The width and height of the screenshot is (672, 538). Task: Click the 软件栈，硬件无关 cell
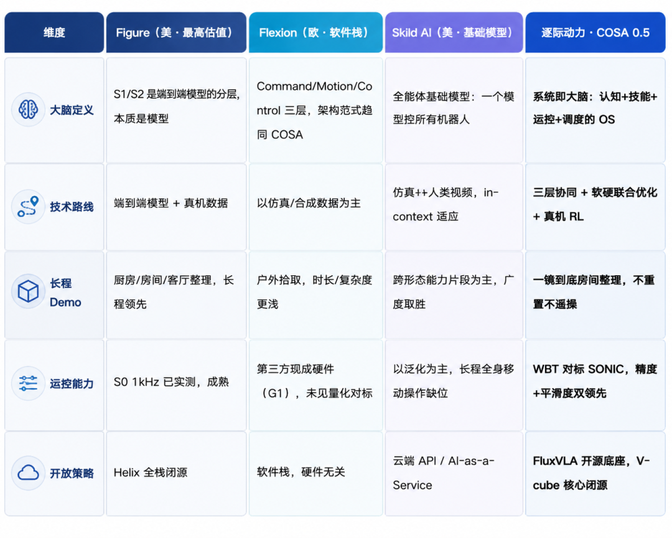tap(316, 474)
